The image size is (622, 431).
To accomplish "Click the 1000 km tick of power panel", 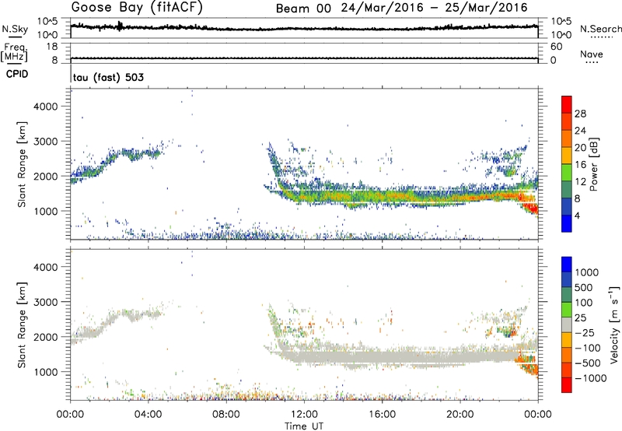I will pyautogui.click(x=46, y=211).
